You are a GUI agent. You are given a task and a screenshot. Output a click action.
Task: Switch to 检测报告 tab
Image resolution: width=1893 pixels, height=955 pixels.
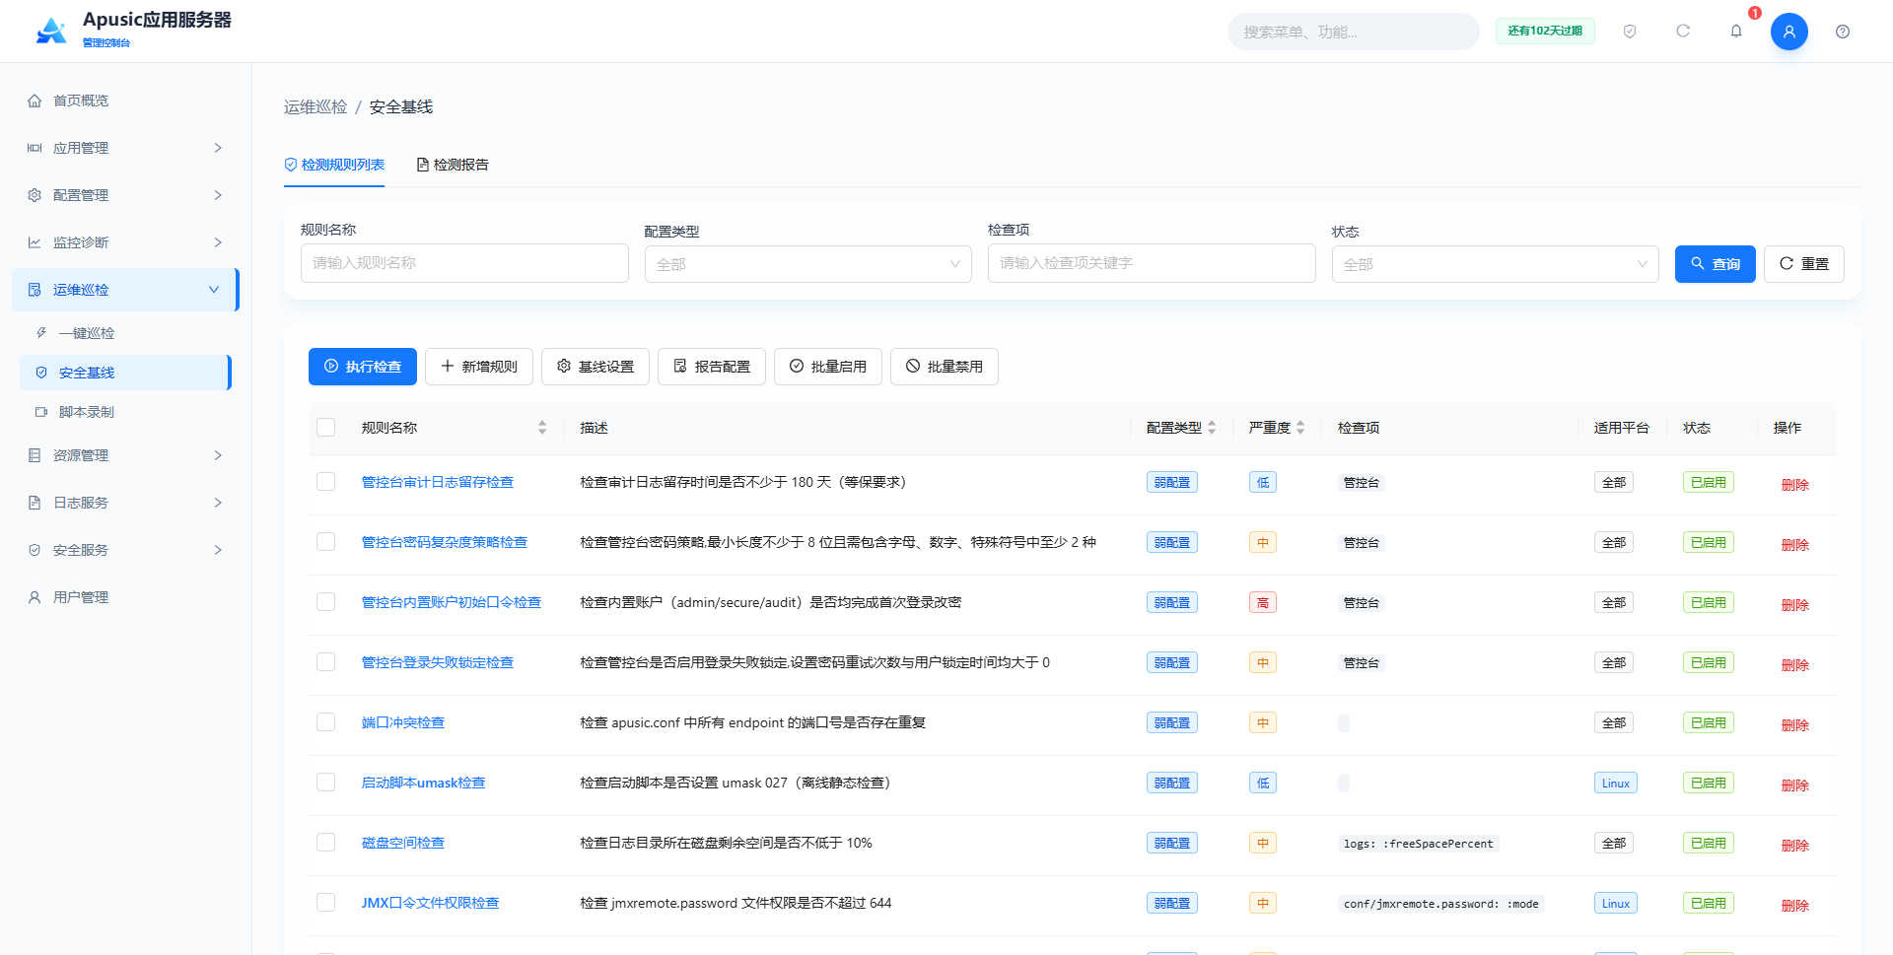coord(453,165)
